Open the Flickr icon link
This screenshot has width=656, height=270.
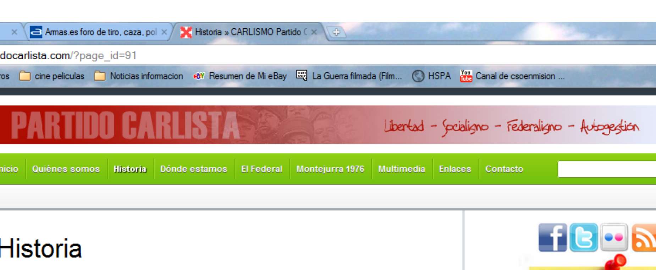pos(613,237)
